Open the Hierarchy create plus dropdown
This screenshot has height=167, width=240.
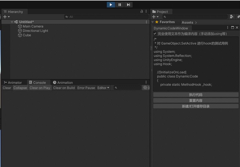(6, 17)
